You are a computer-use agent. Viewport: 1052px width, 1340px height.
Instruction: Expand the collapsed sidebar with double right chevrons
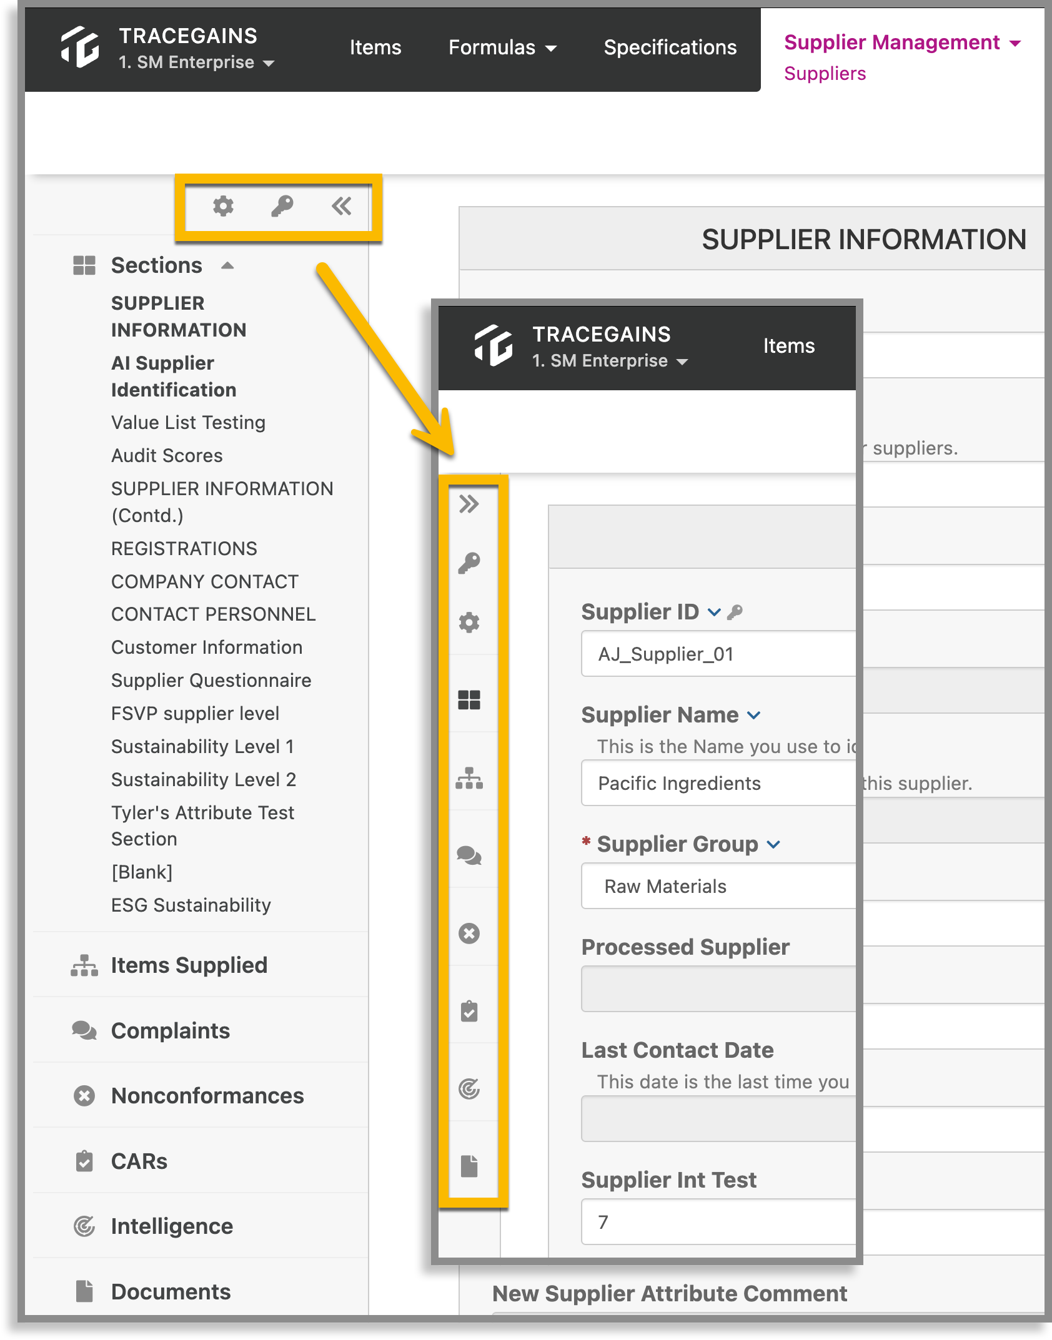tap(469, 504)
